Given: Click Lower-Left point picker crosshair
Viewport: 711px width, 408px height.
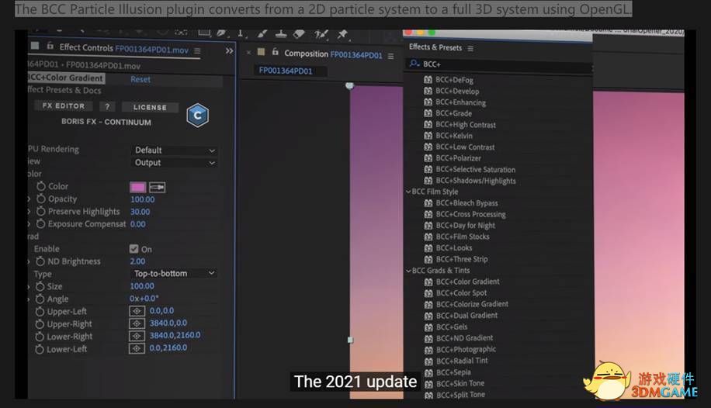Looking at the screenshot, I should (137, 348).
